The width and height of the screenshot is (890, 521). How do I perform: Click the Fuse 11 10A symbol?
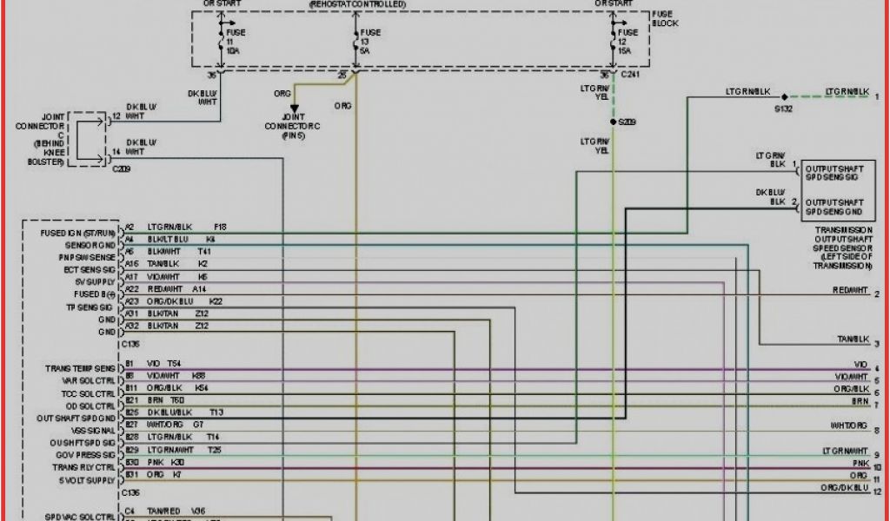219,42
